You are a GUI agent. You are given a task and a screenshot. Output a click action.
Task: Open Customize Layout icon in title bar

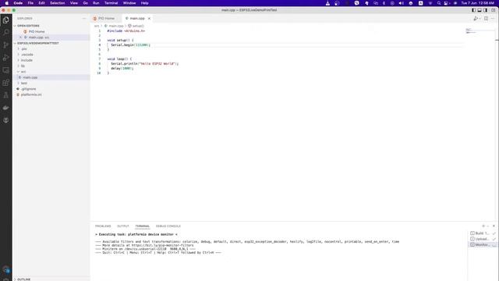[x=494, y=10]
